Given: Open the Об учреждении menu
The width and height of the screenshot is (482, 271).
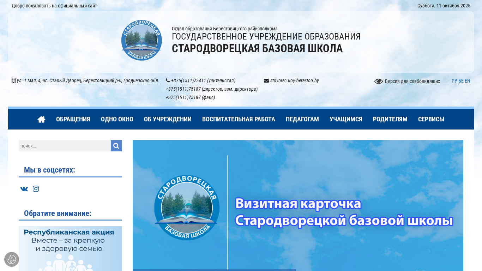Looking at the screenshot, I should pos(168,119).
